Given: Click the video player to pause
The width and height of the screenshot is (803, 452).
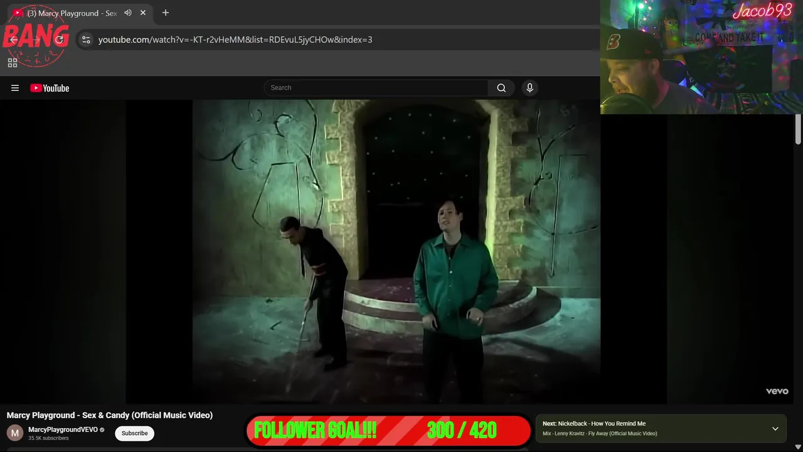Looking at the screenshot, I should pyautogui.click(x=396, y=251).
